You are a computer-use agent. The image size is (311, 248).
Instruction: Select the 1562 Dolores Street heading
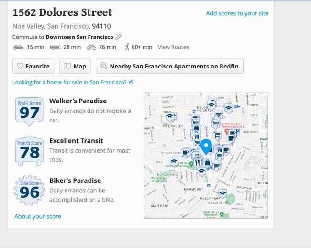[x=62, y=12]
